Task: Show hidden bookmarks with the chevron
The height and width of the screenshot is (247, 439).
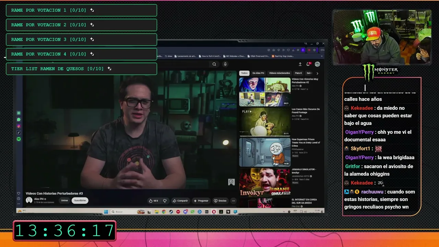Action: coord(322,56)
